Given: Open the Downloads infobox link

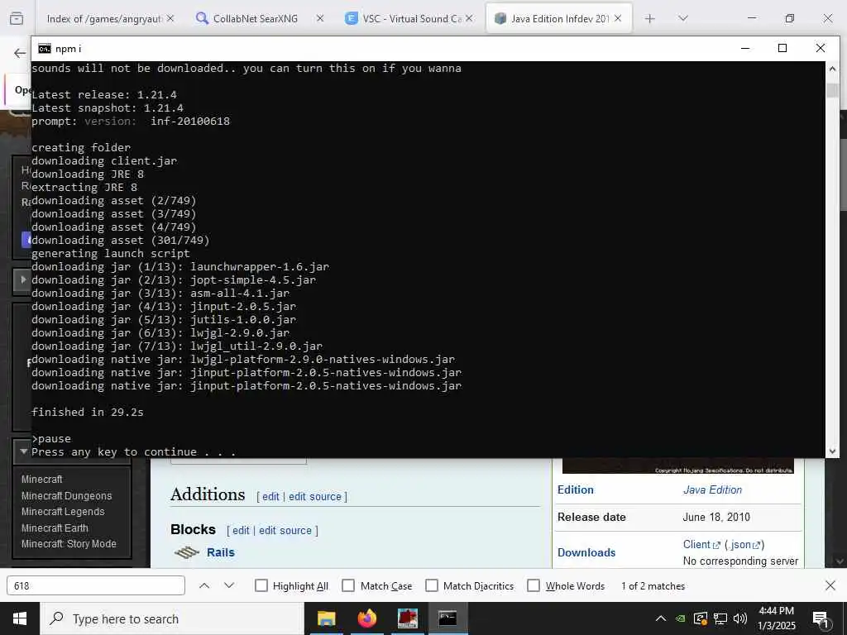Looking at the screenshot, I should [x=586, y=552].
